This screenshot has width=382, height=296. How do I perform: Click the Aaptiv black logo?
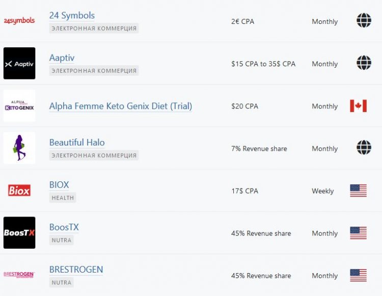pos(19,64)
